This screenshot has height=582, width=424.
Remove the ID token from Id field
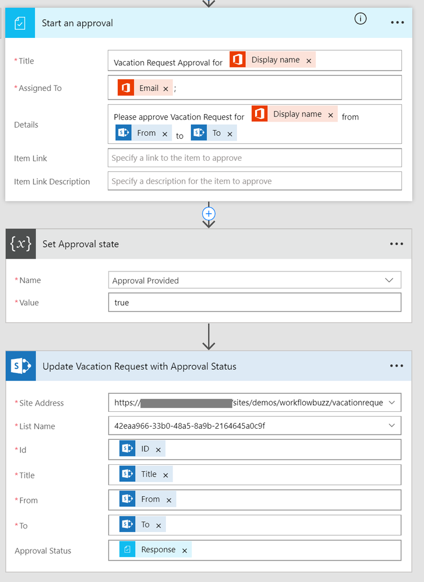[158, 450]
